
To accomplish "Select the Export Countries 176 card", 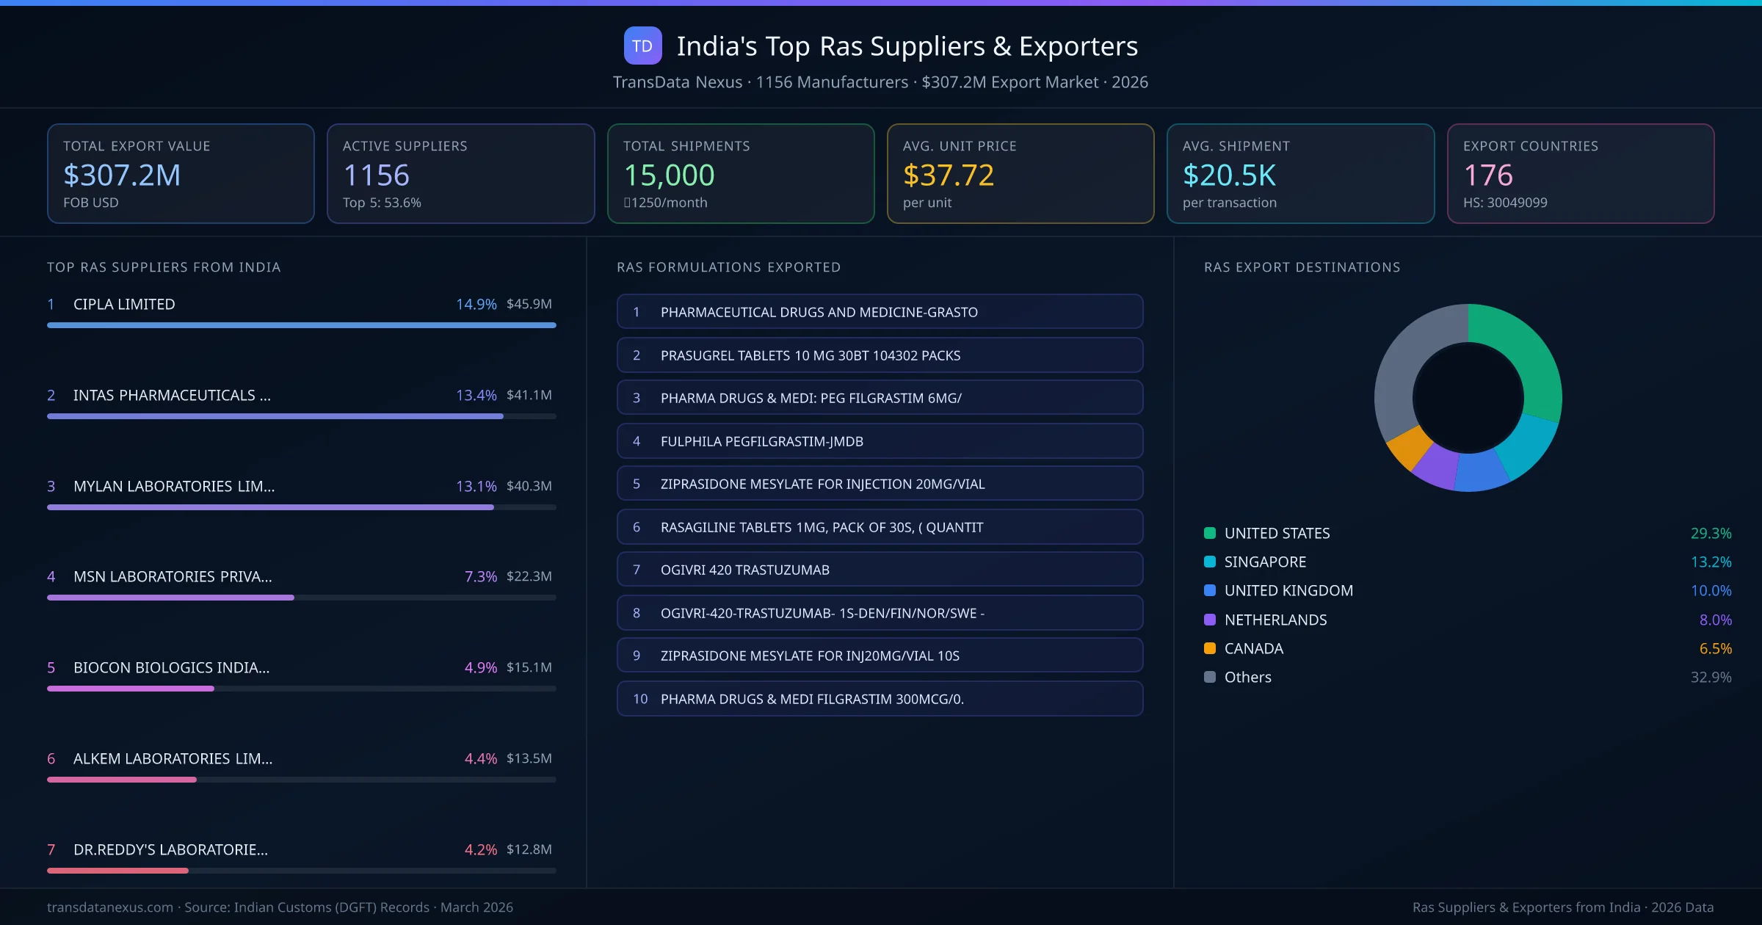I will (x=1580, y=173).
